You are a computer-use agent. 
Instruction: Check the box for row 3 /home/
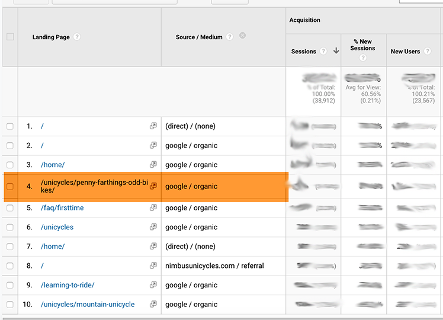pyautogui.click(x=10, y=165)
